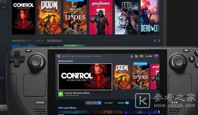Viewport: 198px width, 115px height.
Task: Select the large Control Ultimate Edition recent tile
Action: (85, 77)
